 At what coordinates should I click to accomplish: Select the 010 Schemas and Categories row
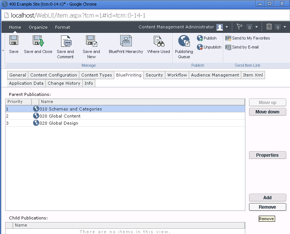pyautogui.click(x=125, y=109)
